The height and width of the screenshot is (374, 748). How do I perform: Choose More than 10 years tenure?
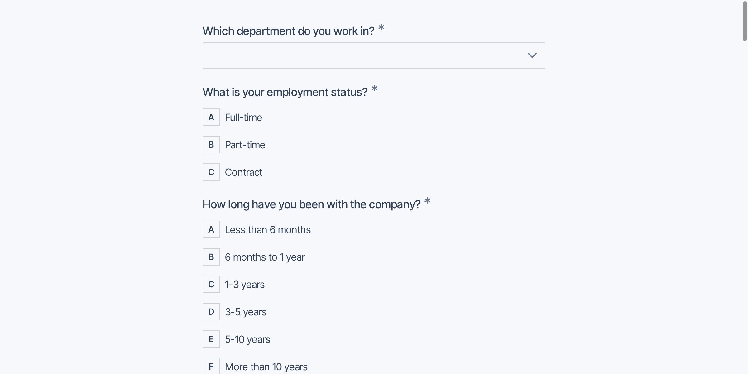[266, 367]
